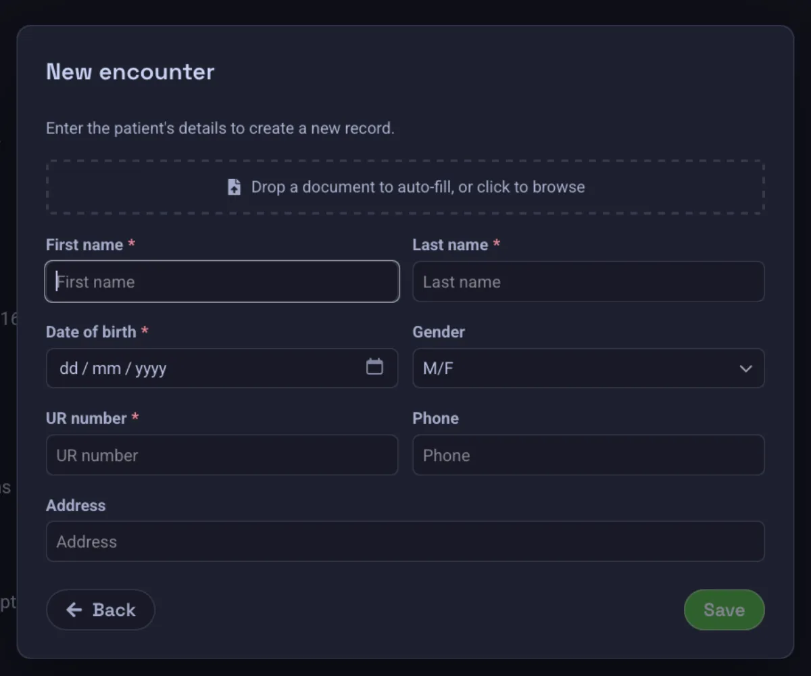
Task: Click the left arrow icon on Back button
Action: [x=74, y=610]
